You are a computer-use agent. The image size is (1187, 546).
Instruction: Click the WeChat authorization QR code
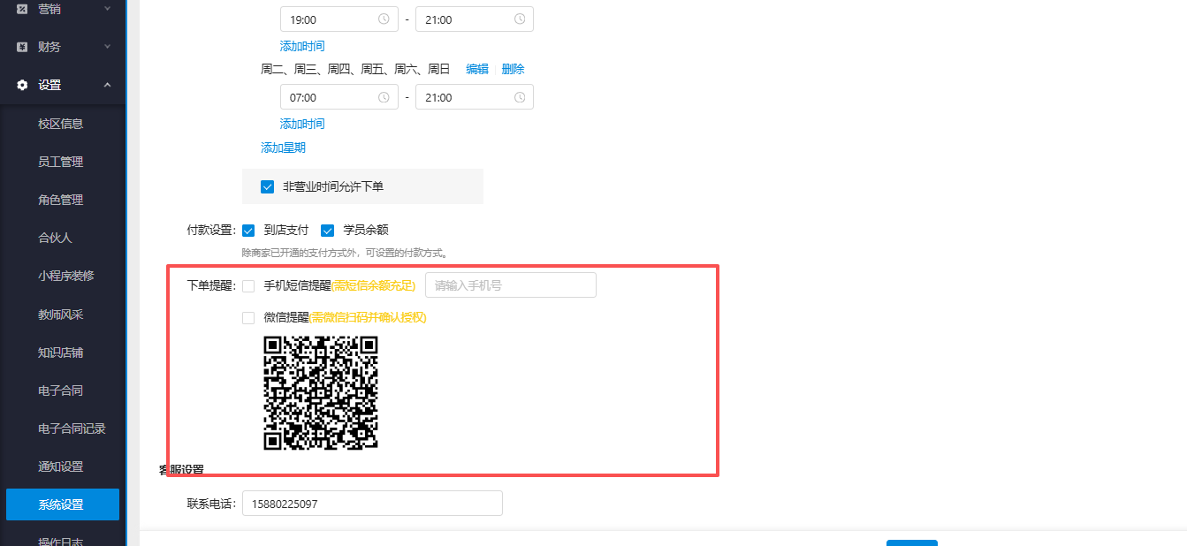321,393
